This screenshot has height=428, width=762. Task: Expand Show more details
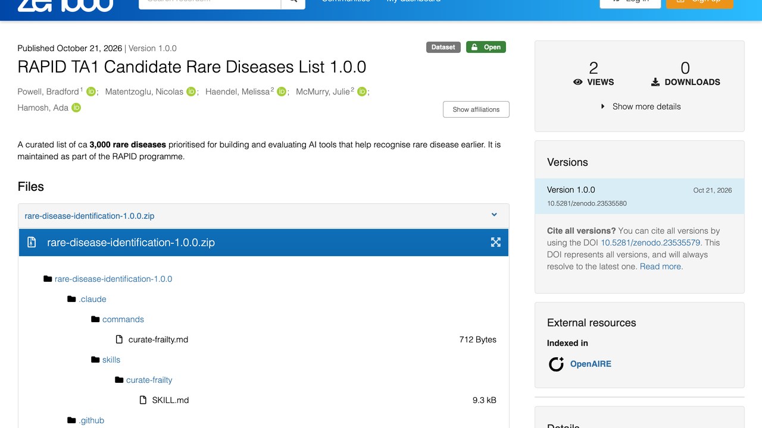click(640, 106)
